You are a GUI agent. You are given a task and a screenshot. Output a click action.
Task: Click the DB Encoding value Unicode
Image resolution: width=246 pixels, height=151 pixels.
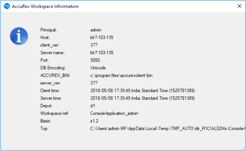click(98, 68)
